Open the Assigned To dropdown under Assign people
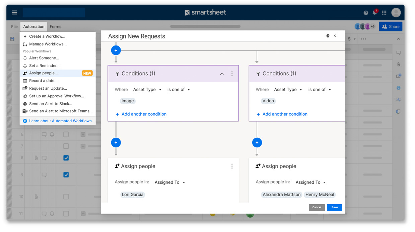 [169, 182]
